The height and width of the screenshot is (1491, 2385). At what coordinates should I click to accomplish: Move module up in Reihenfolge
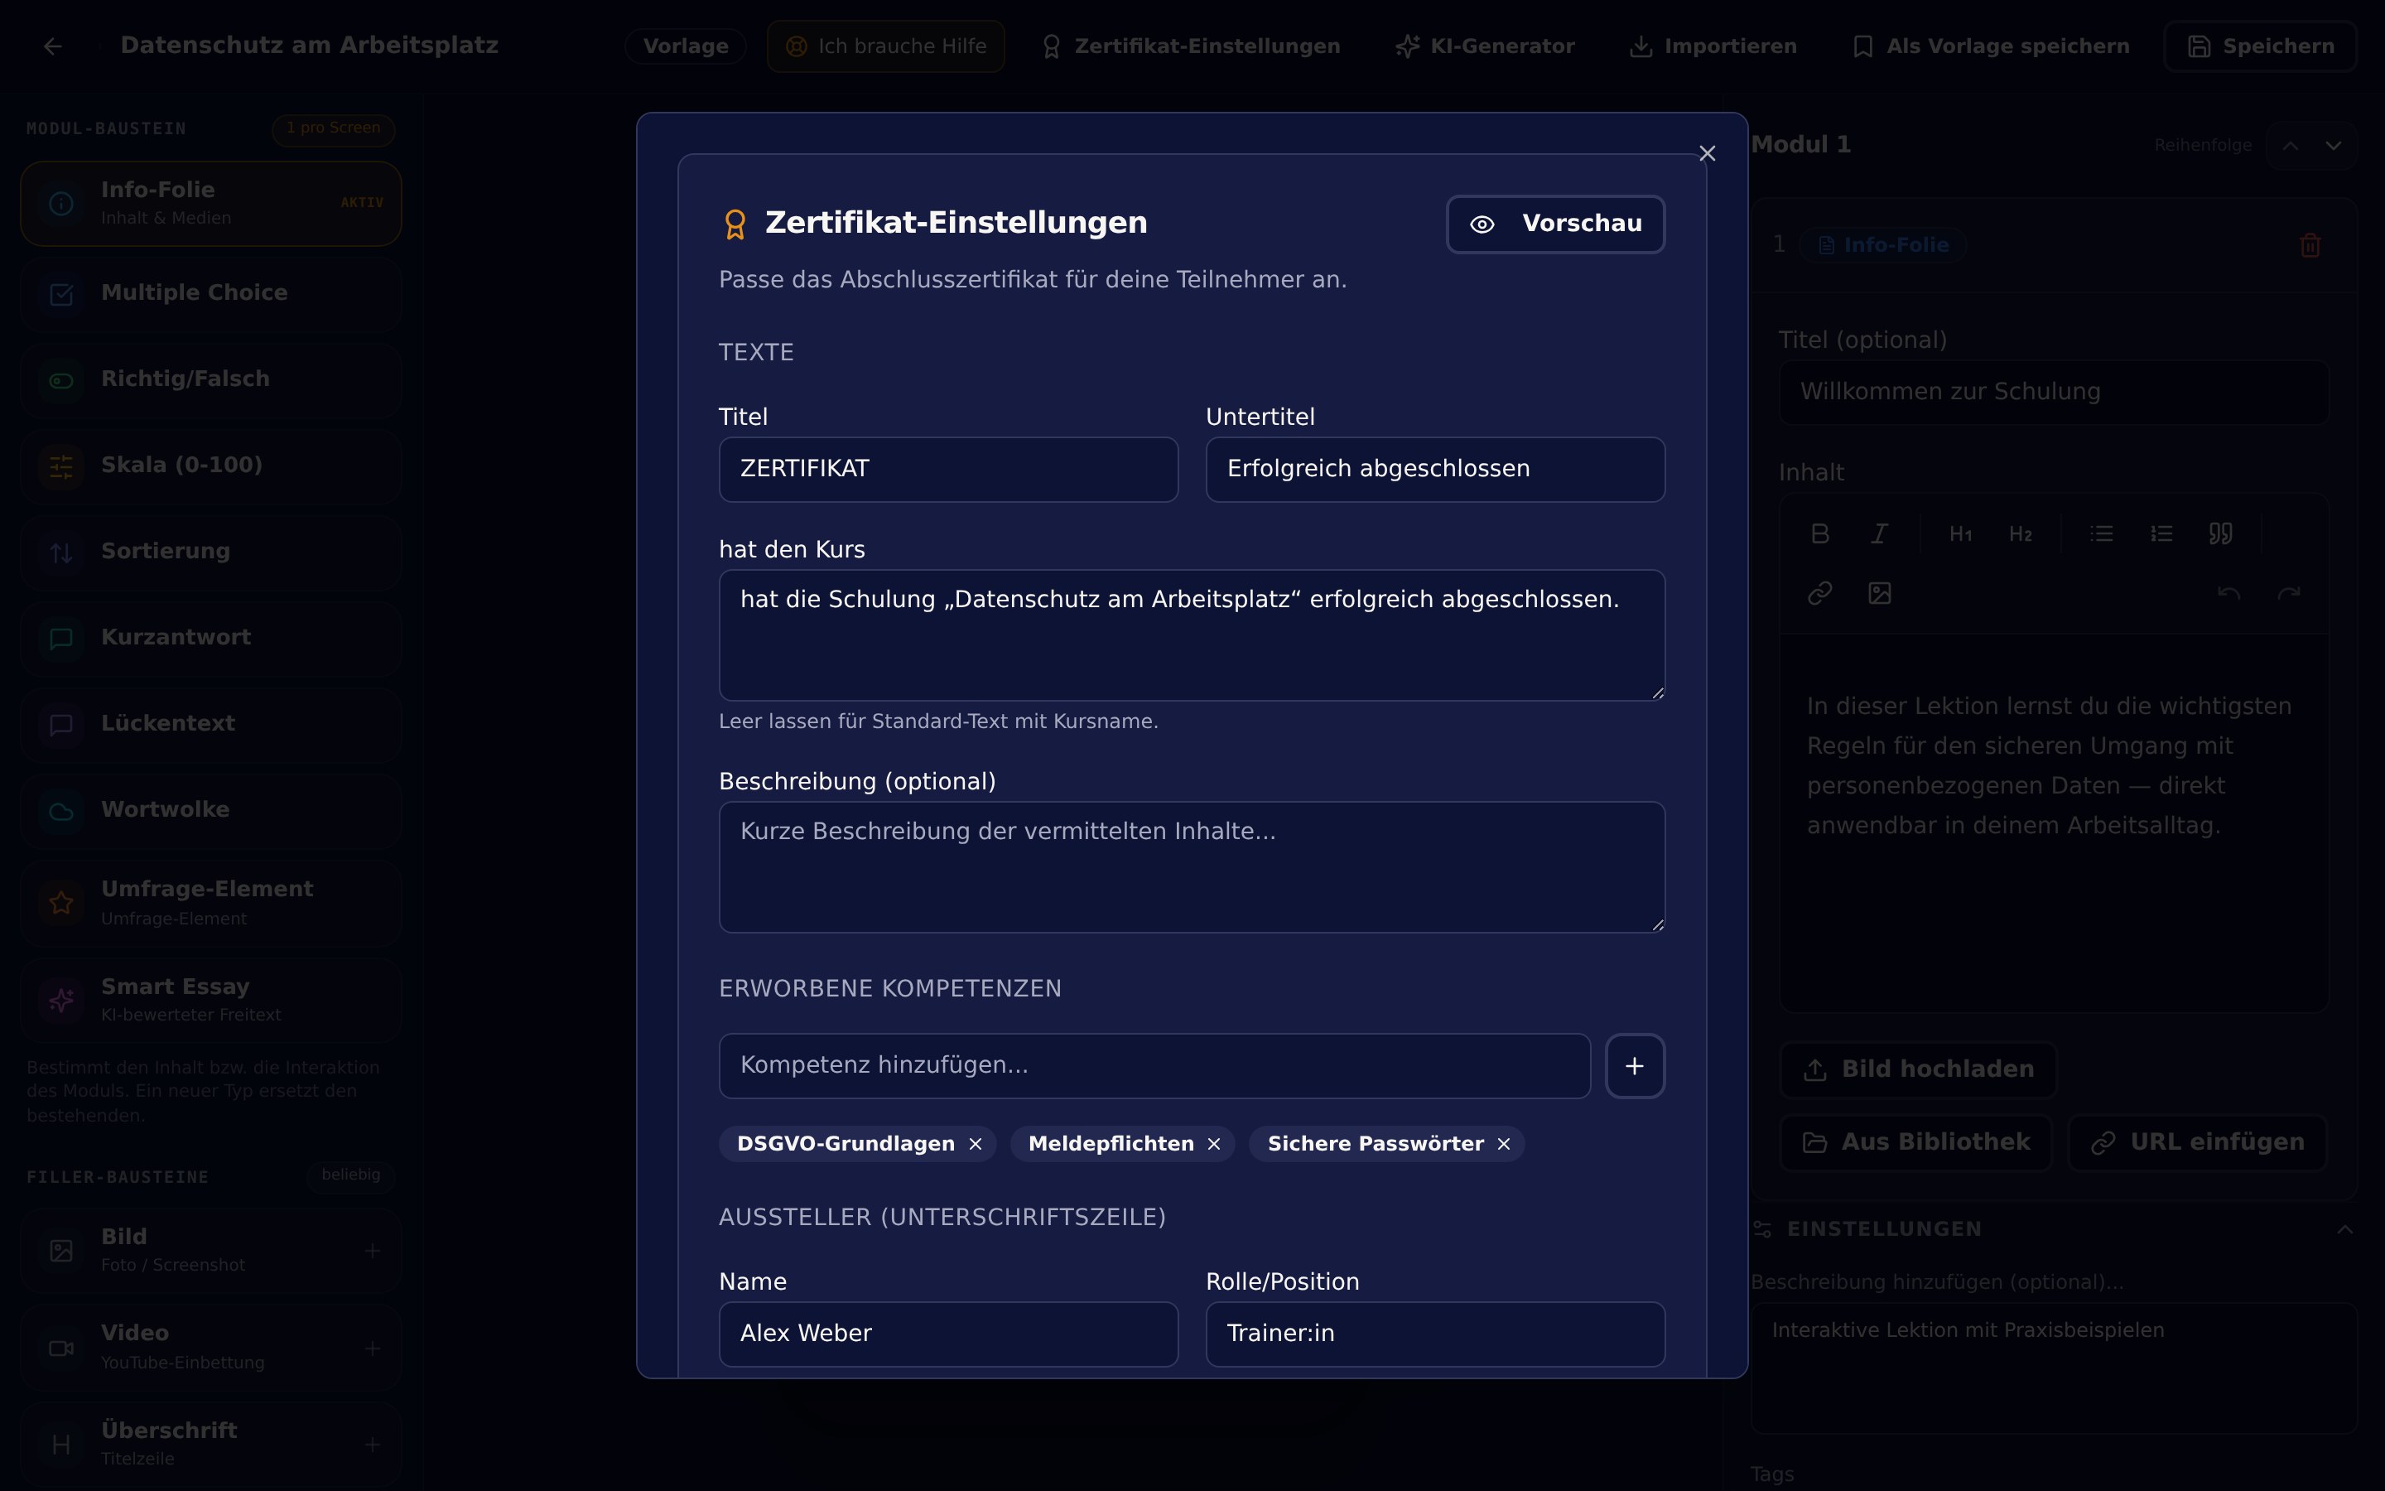pos(2291,146)
